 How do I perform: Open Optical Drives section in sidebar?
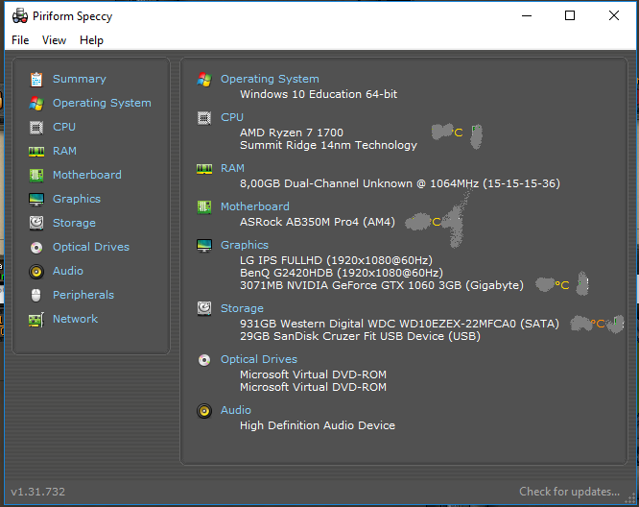(91, 247)
